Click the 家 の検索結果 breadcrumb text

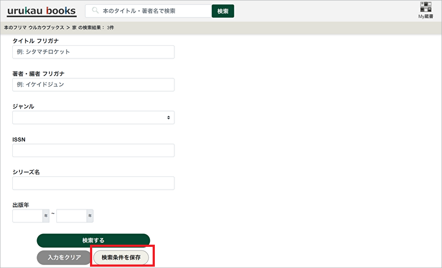tap(94, 28)
